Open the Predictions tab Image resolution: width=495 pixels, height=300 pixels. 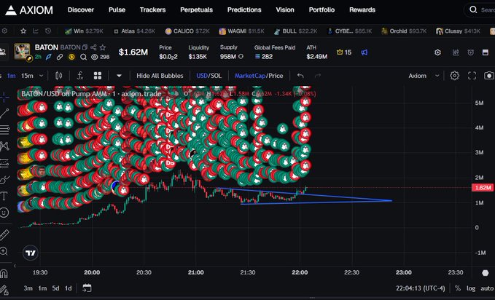pos(244,9)
